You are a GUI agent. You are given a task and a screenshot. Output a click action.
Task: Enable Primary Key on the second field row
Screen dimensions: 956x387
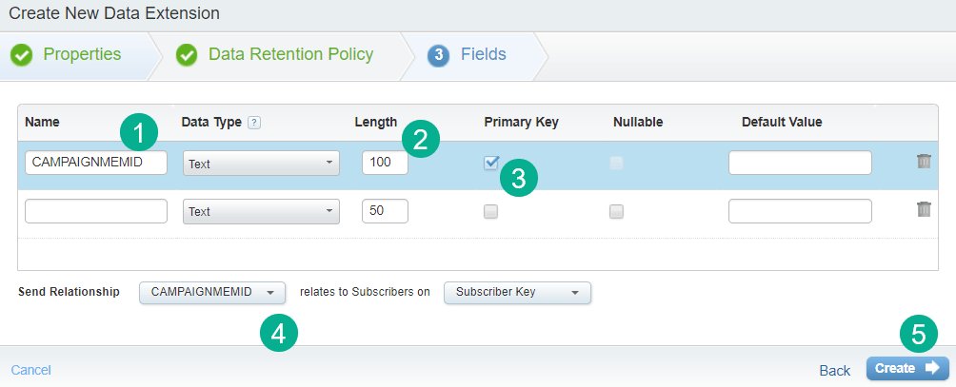click(x=490, y=211)
